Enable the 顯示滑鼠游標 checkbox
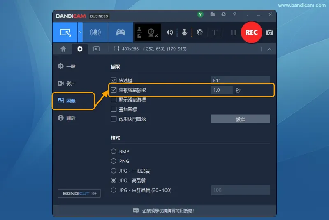This screenshot has width=329, height=220. click(114, 100)
